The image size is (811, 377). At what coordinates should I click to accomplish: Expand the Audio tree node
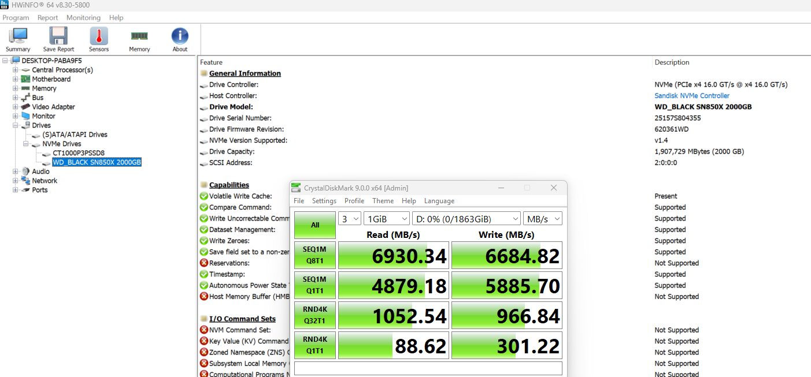point(16,171)
